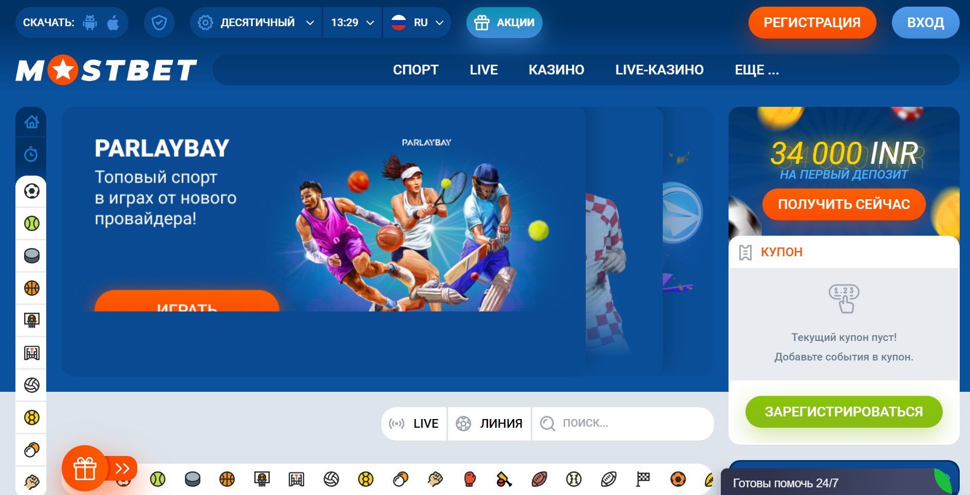Choose the white rugby ball icon
The image size is (970, 495).
pos(609,479)
